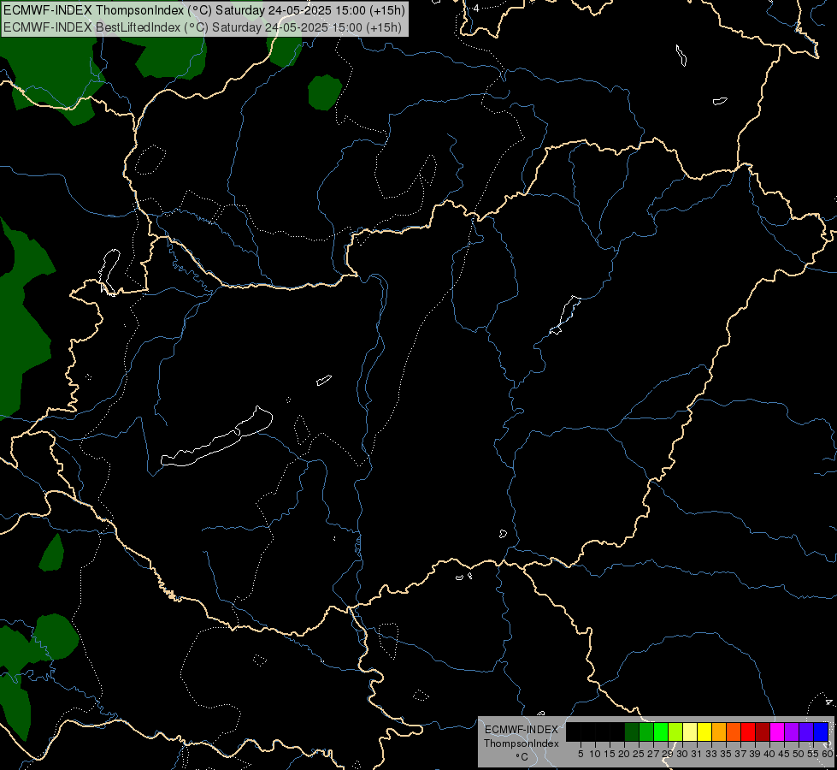Click the legend tick value 30
The width and height of the screenshot is (837, 770).
pyautogui.click(x=682, y=754)
